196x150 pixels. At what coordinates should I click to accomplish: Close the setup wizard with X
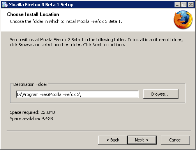[191, 5]
